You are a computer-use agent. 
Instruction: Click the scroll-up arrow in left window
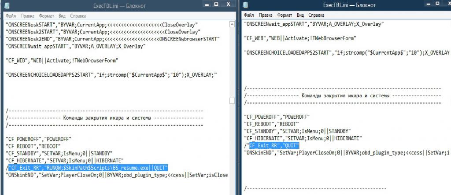[233, 24]
